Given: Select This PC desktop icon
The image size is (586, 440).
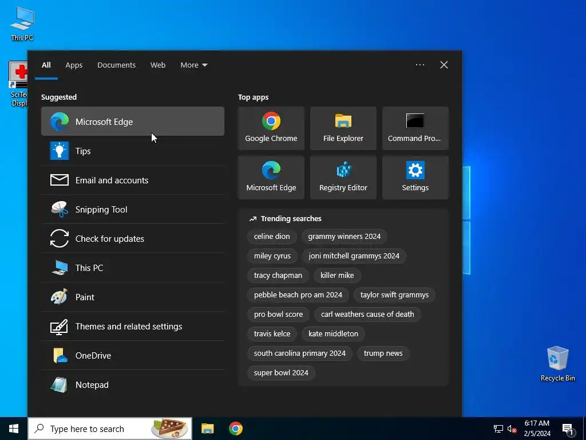Looking at the screenshot, I should click(22, 23).
